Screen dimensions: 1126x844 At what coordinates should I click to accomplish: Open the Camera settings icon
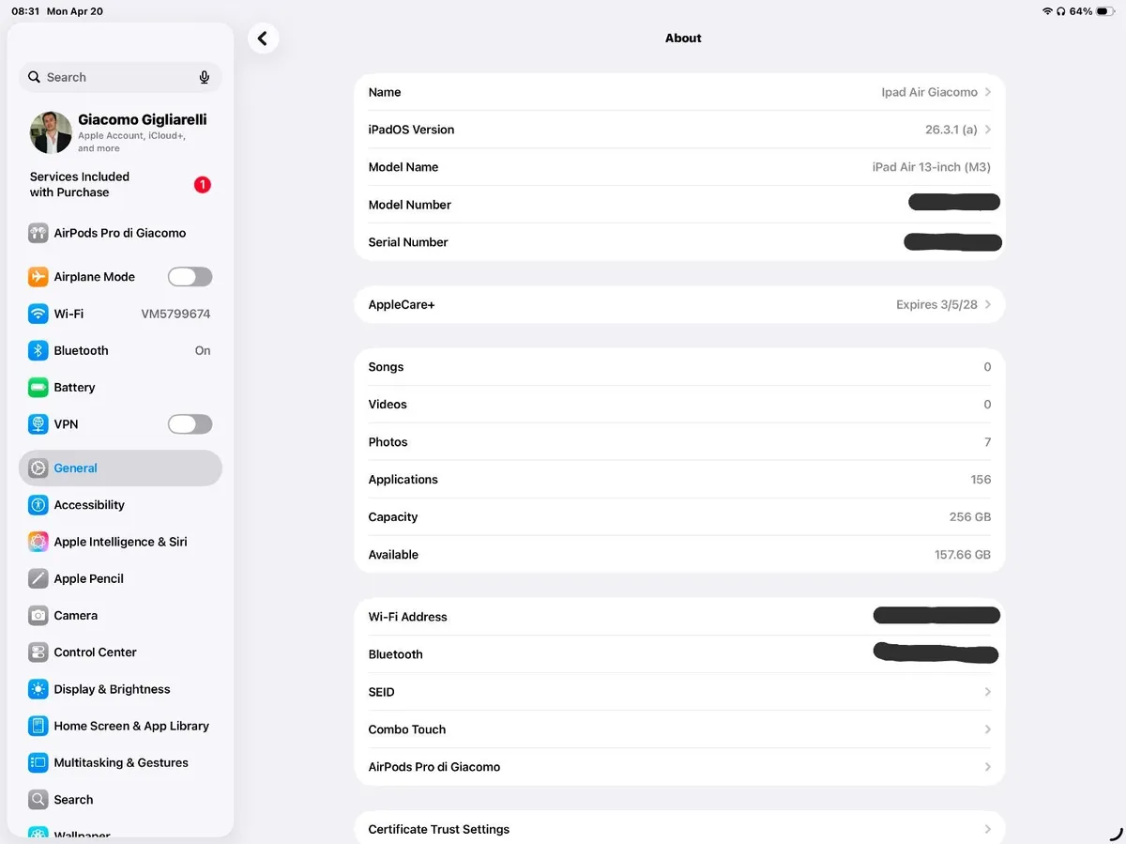pyautogui.click(x=38, y=615)
